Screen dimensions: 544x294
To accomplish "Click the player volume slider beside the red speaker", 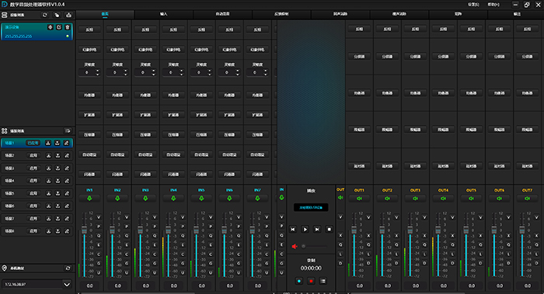I will coord(314,247).
